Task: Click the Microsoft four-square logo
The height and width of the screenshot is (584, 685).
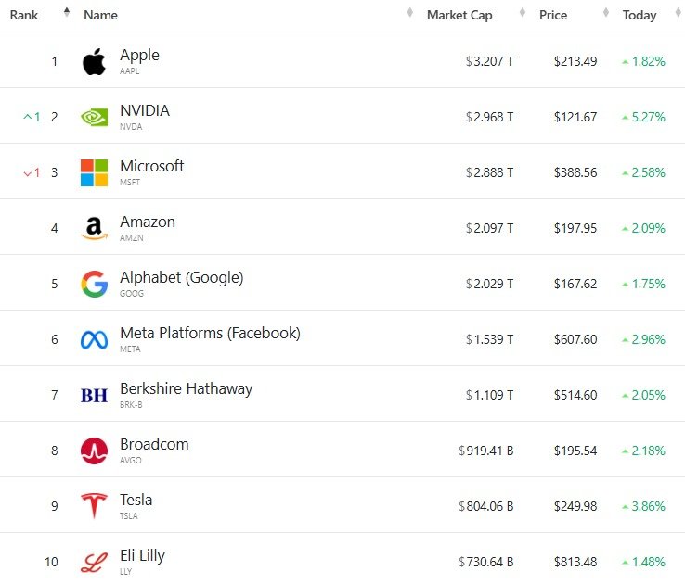Action: 94,173
